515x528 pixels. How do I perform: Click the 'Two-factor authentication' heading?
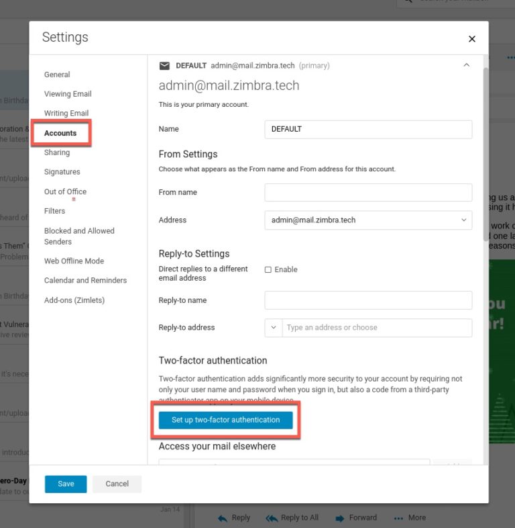click(213, 361)
